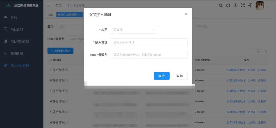
Task: Click 复制网关地址 in first row
Action: (236, 70)
